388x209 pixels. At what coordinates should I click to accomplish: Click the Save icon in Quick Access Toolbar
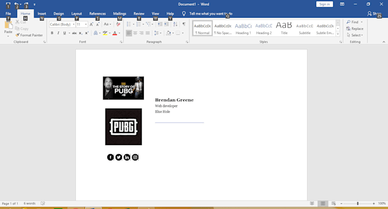pyautogui.click(x=8, y=4)
